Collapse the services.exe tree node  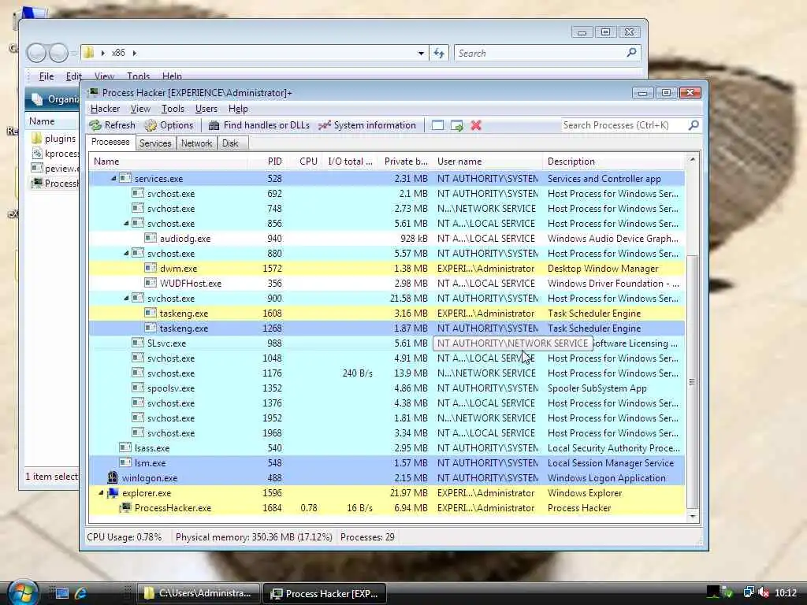click(x=113, y=179)
